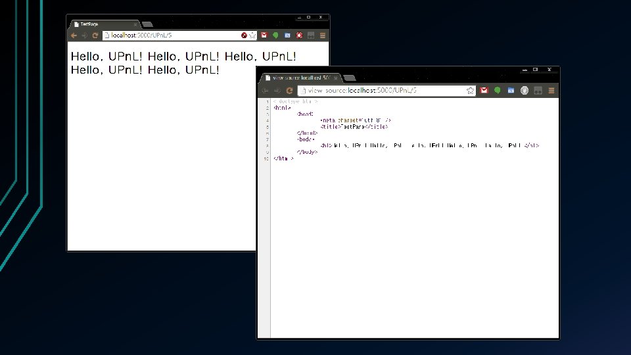The width and height of the screenshot is (631, 355).
Task: Reload the localhost:5000/UPnL/5 page
Action: tap(95, 35)
